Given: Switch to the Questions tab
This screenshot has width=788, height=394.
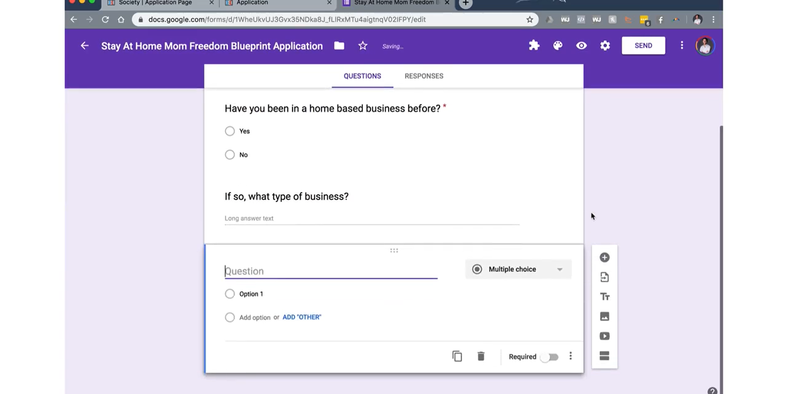Looking at the screenshot, I should click(x=362, y=76).
